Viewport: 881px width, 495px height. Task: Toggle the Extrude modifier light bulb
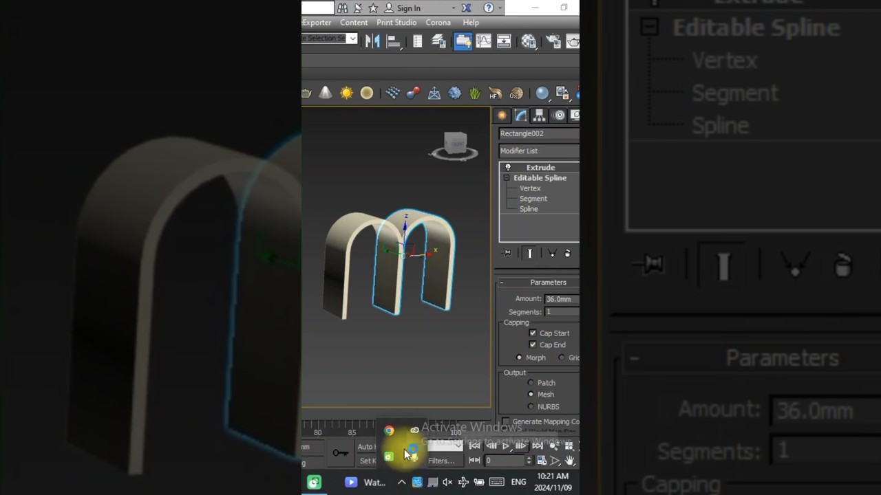[508, 167]
